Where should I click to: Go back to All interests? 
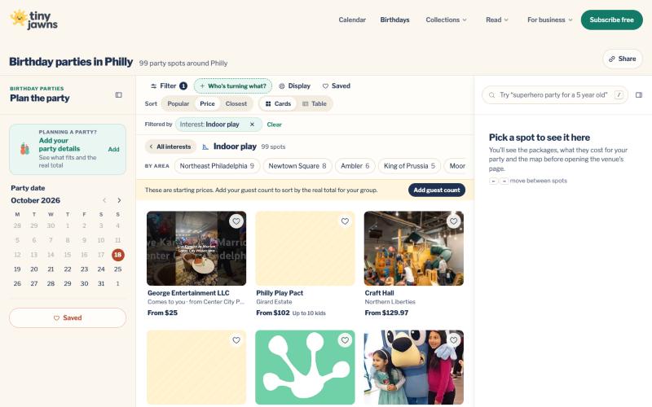pyautogui.click(x=170, y=147)
